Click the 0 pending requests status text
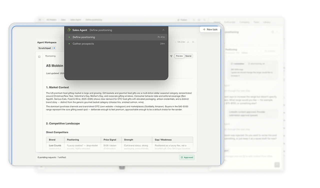The width and height of the screenshot is (320, 188). (47, 157)
